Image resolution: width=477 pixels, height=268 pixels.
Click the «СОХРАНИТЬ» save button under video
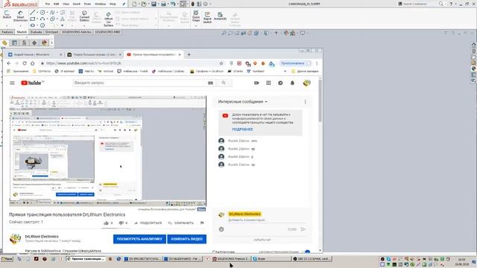(180, 223)
